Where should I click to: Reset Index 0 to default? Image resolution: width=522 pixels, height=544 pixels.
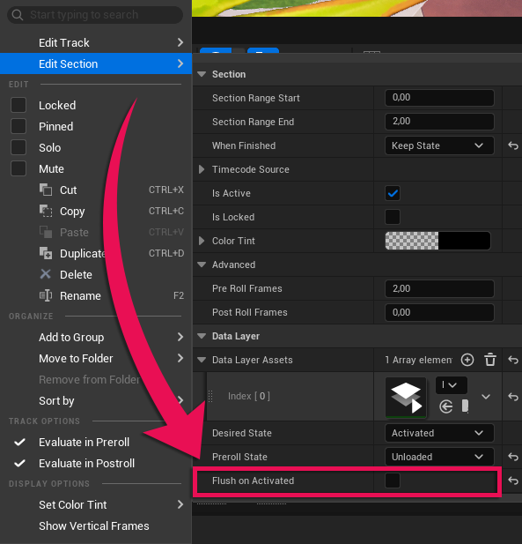(x=513, y=397)
